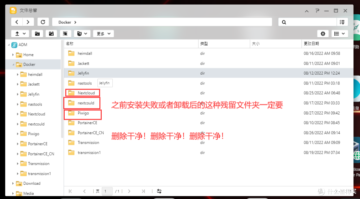Expand heimdall node in sidebar tree
The height and width of the screenshot is (199, 360).
click(18, 75)
